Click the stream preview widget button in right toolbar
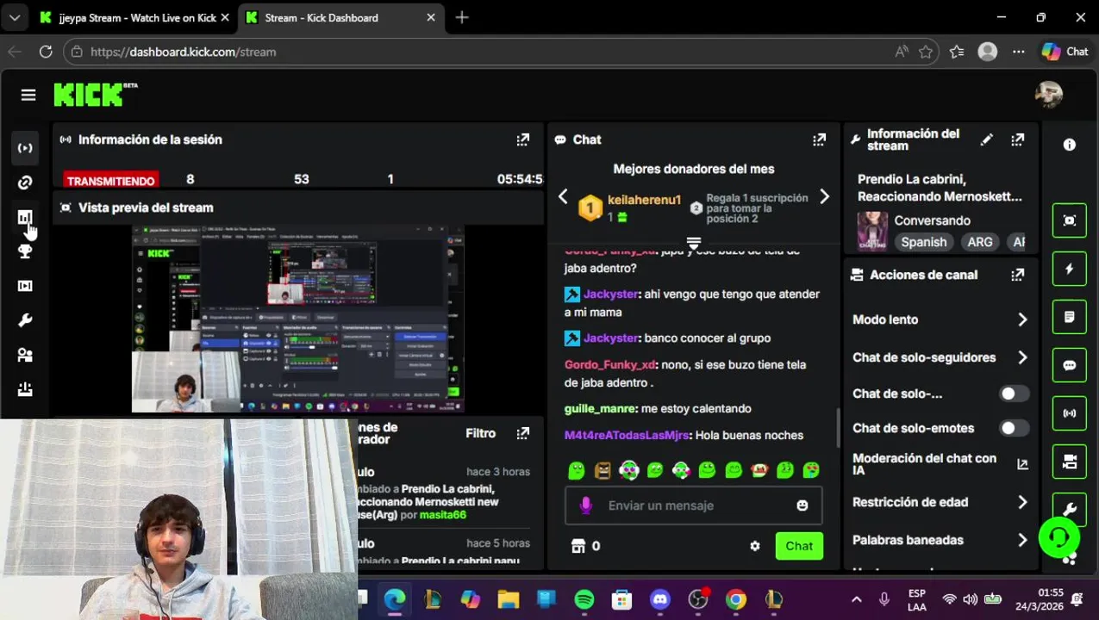Viewport: 1099px width, 620px height. (1070, 220)
